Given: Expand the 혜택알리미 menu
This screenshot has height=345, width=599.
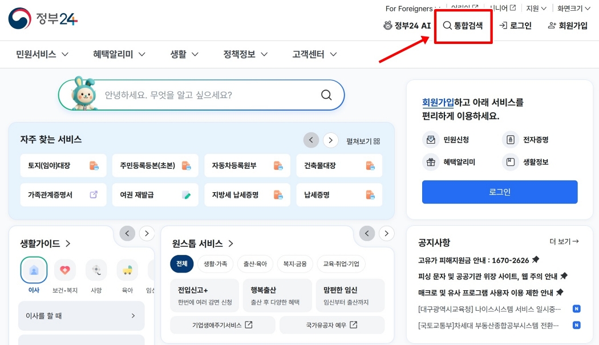Looking at the screenshot, I should coord(119,54).
